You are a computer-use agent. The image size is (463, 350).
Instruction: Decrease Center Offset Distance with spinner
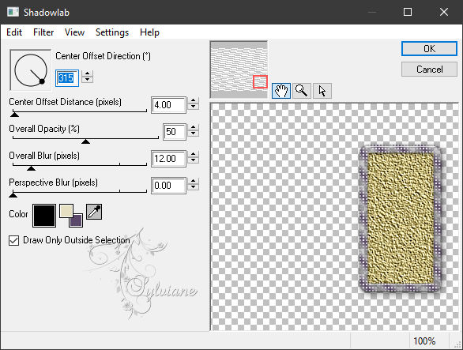(x=194, y=107)
